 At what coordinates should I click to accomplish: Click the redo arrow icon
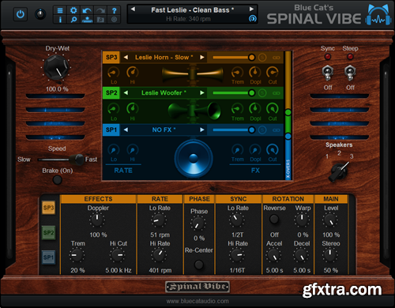pos(100,10)
